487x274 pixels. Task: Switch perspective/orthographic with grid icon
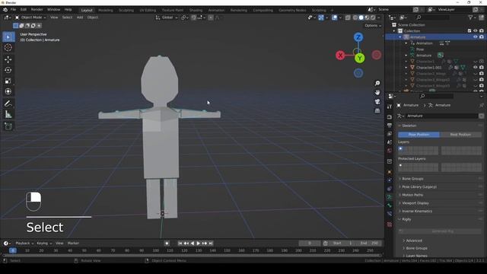point(377,110)
